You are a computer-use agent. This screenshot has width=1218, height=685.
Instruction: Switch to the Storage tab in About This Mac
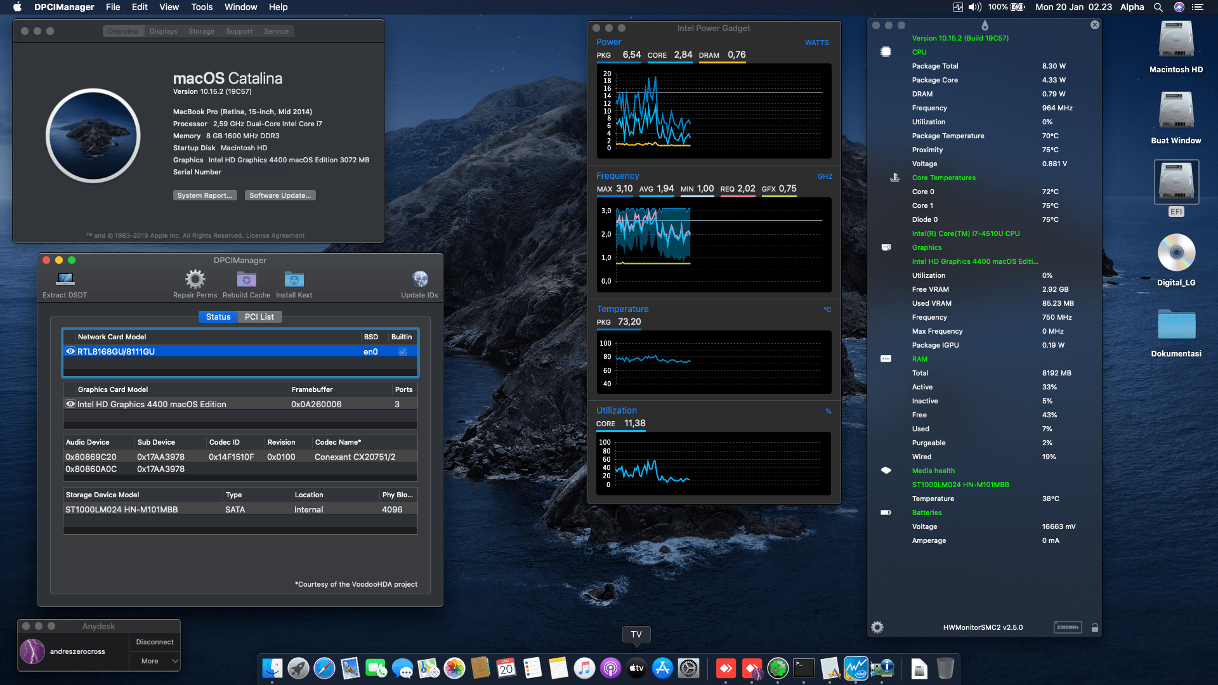coord(201,31)
